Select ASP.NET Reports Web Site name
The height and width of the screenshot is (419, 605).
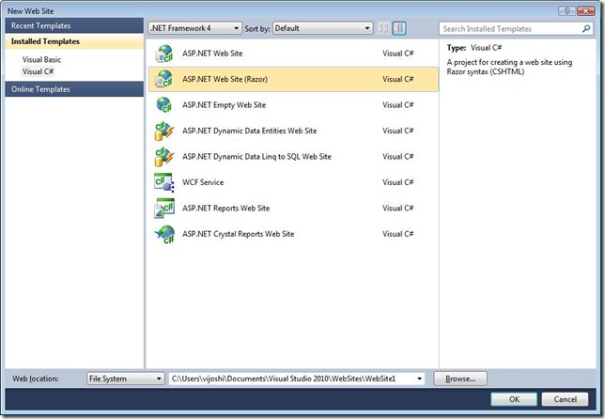226,208
